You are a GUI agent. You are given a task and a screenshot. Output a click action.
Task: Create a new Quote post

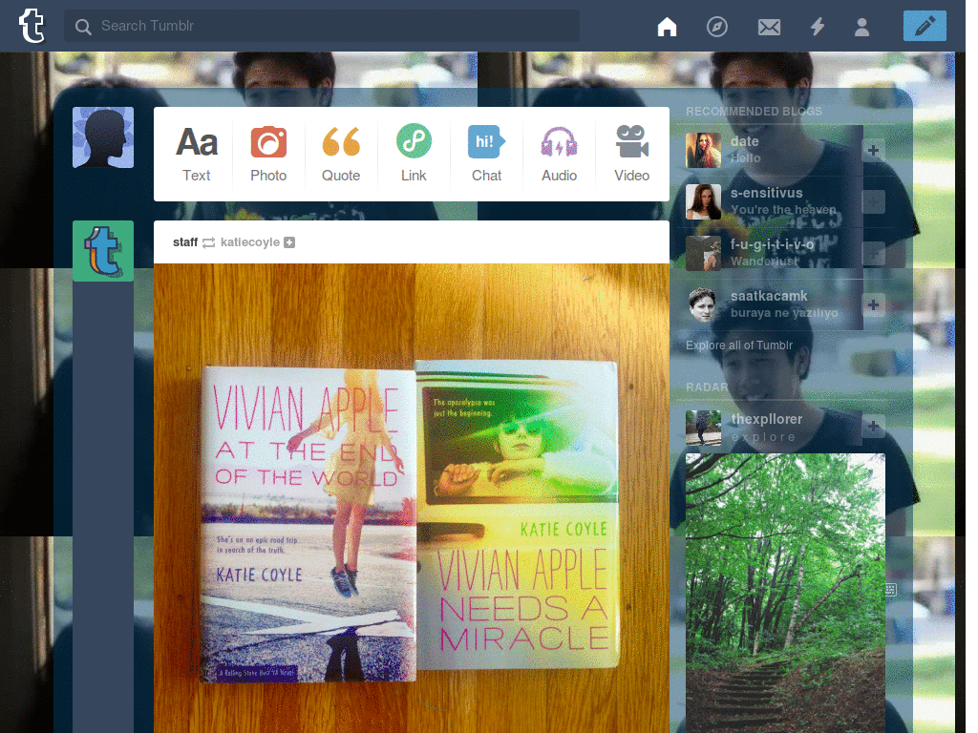(341, 154)
